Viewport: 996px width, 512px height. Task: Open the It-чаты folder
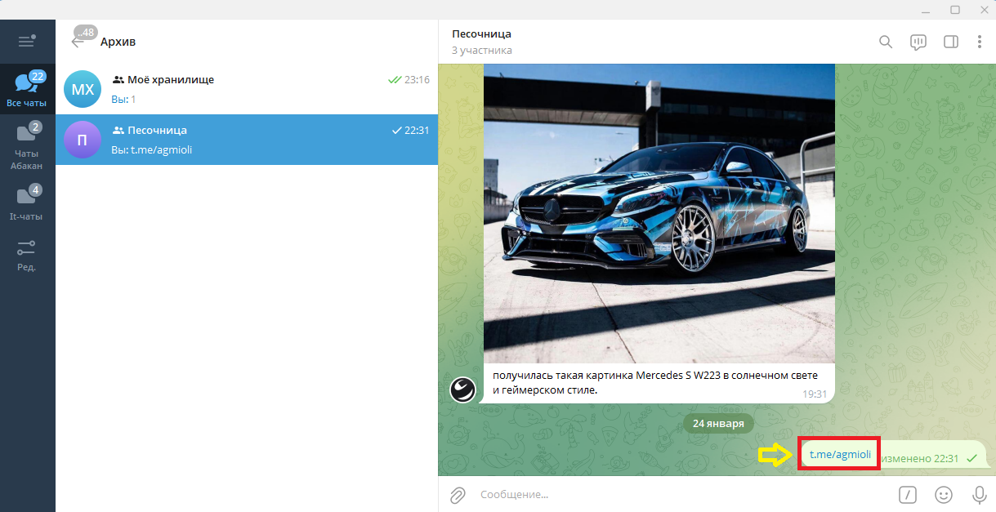[27, 203]
